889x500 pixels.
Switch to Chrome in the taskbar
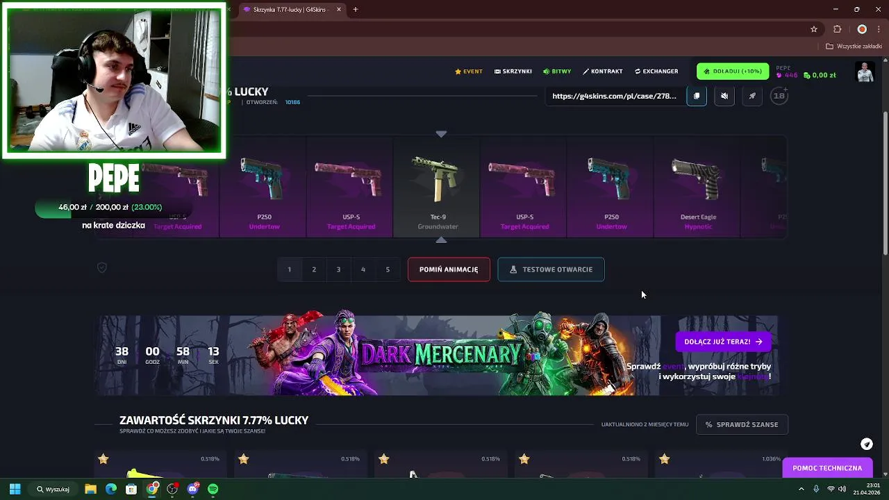point(152,489)
